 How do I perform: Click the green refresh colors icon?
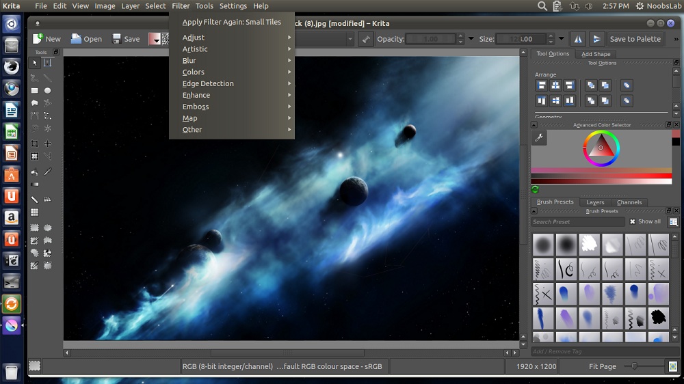tap(536, 189)
